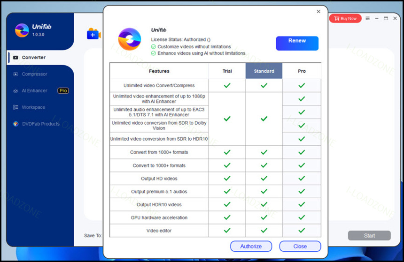Screen dimensions: 404x262
Task: Click 'Video editor' feature row
Action: tap(159, 231)
